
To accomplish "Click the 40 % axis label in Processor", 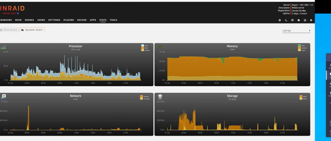I will coord(6,52).
